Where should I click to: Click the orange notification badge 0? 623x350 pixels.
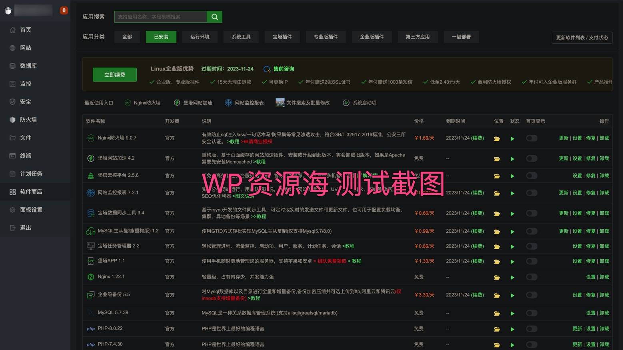point(64,10)
